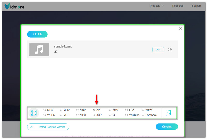Screen dimensions: 207x139
Task: Pick M4V output format
Action: click(110, 110)
